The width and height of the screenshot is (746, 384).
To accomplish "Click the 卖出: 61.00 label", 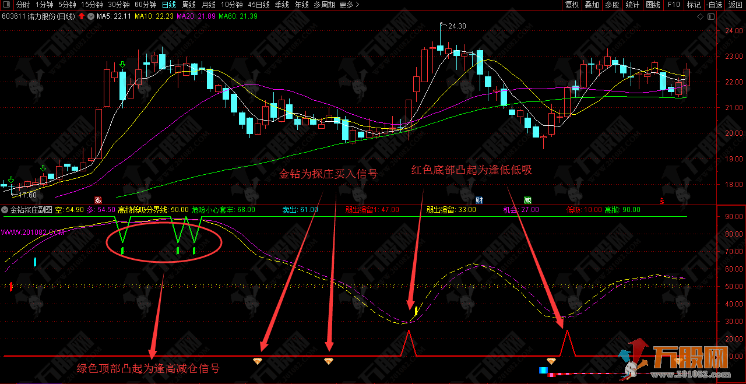I will point(300,210).
